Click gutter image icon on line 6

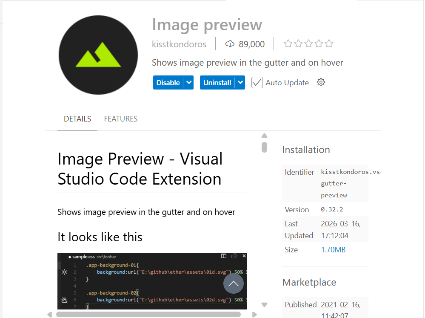pos(65,300)
